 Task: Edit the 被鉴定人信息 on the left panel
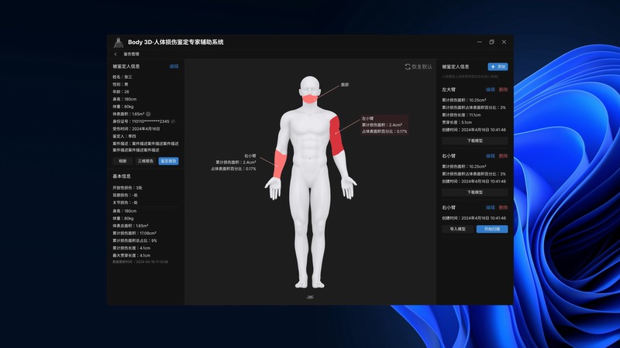(174, 67)
